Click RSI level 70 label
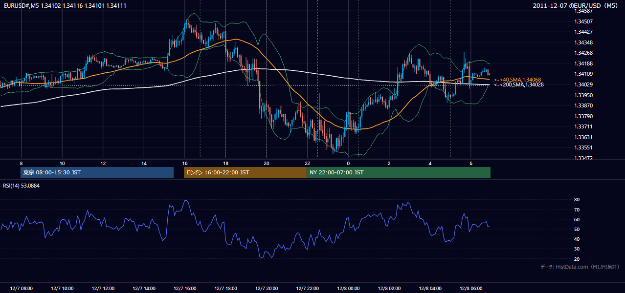 click(577, 209)
